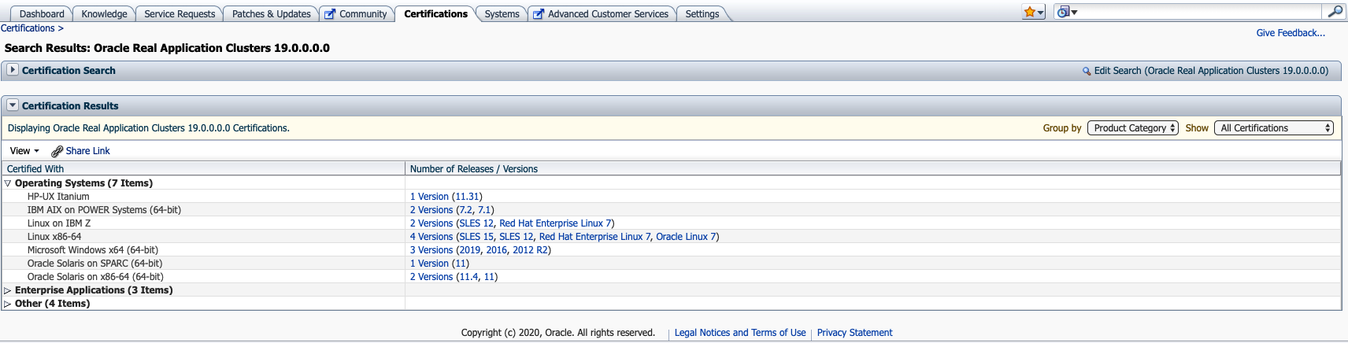Click the Windows 2016 version link

coord(497,250)
